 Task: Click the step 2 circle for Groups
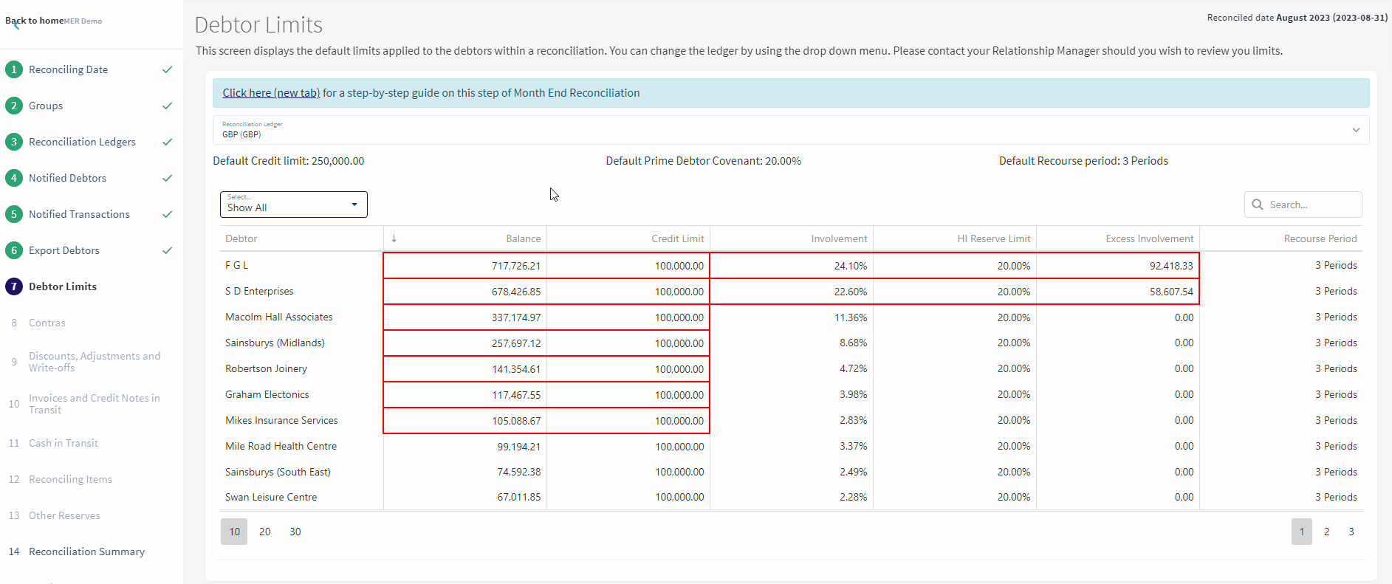[x=13, y=106]
